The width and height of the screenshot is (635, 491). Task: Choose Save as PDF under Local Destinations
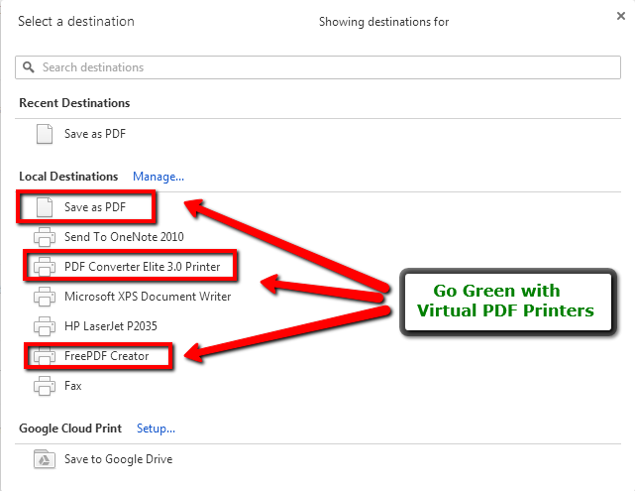tap(95, 207)
